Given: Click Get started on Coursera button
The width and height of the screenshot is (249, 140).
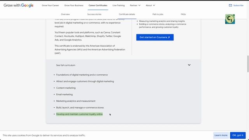Looking at the screenshot, I should 155,37.
